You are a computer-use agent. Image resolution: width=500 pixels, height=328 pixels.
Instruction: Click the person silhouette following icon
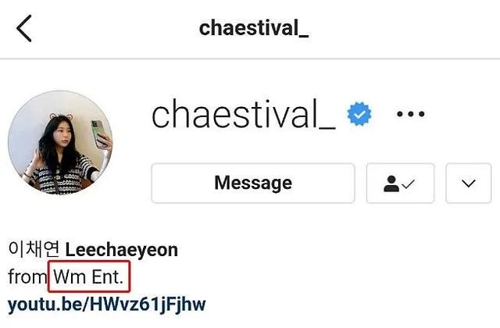[x=391, y=184]
